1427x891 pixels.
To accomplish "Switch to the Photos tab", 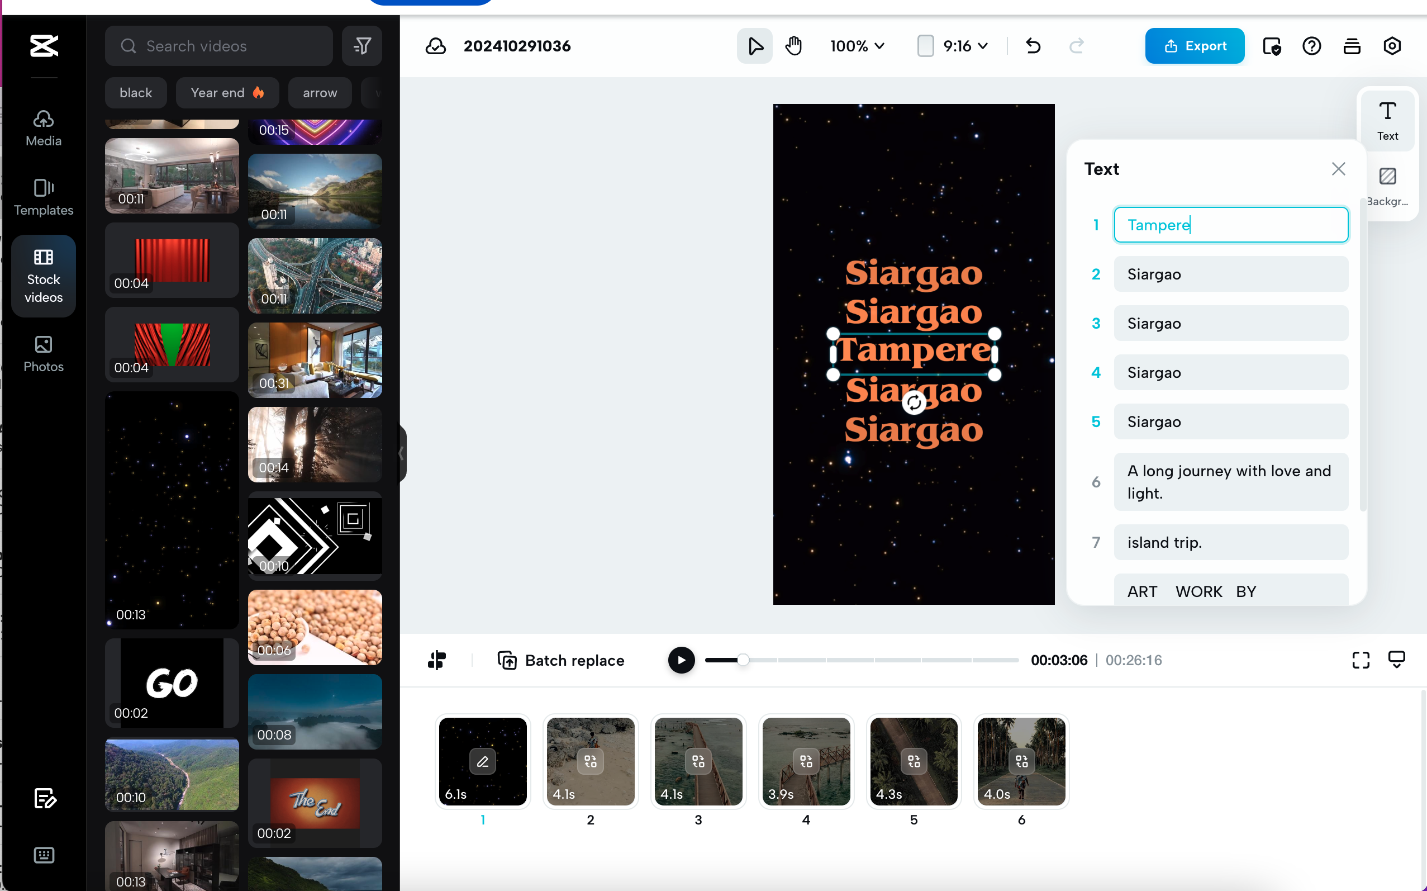I will [44, 353].
